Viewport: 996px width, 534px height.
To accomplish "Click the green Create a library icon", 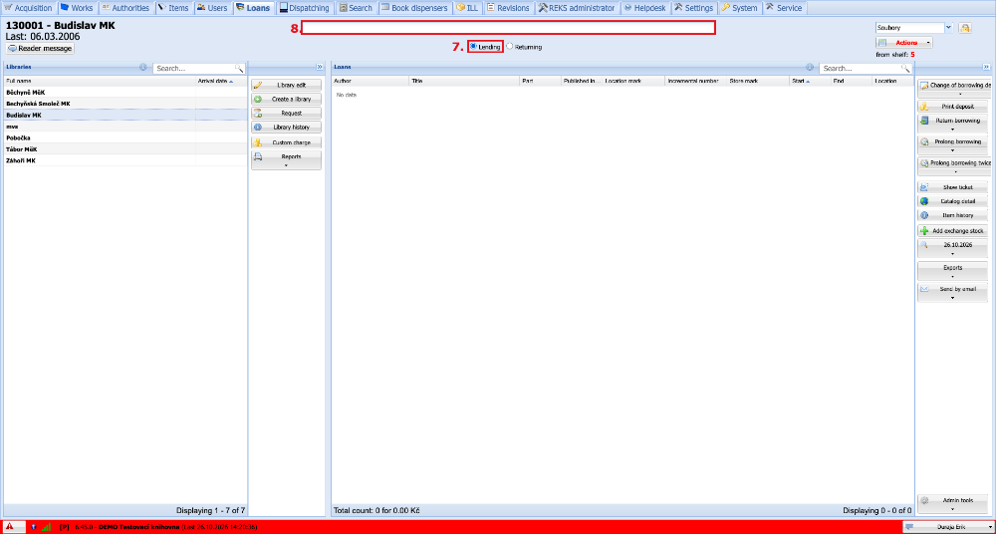I will tap(258, 100).
